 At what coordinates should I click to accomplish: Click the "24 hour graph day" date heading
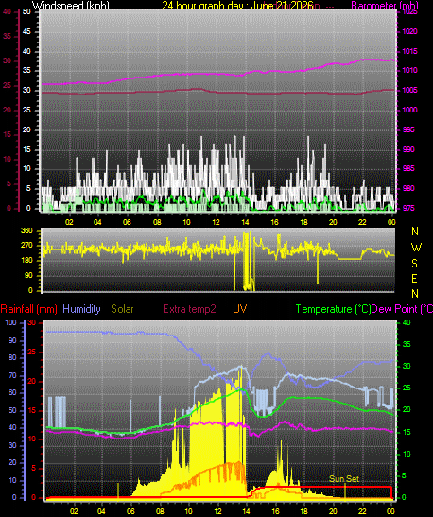coord(237,6)
